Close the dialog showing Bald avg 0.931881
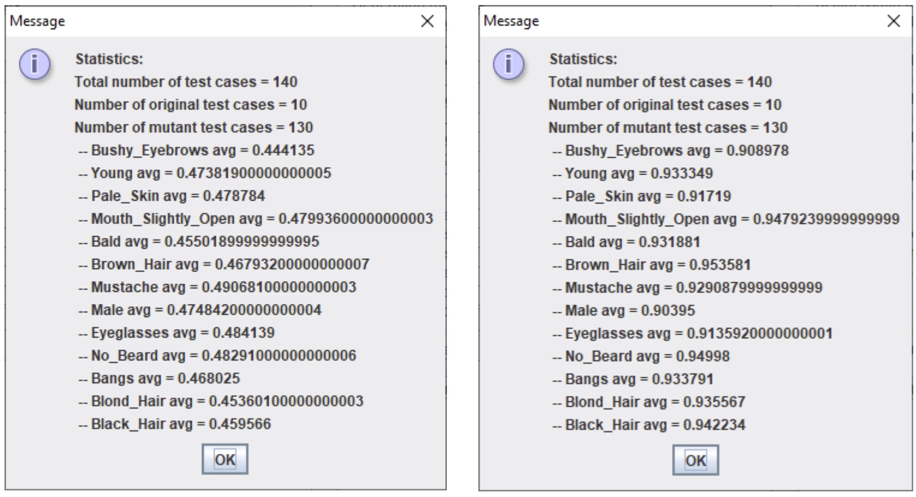Screen dimensions: 916x497 click(x=893, y=21)
